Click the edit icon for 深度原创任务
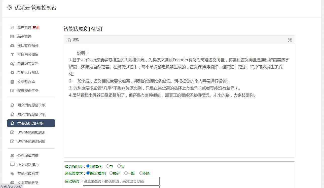 point(12,91)
